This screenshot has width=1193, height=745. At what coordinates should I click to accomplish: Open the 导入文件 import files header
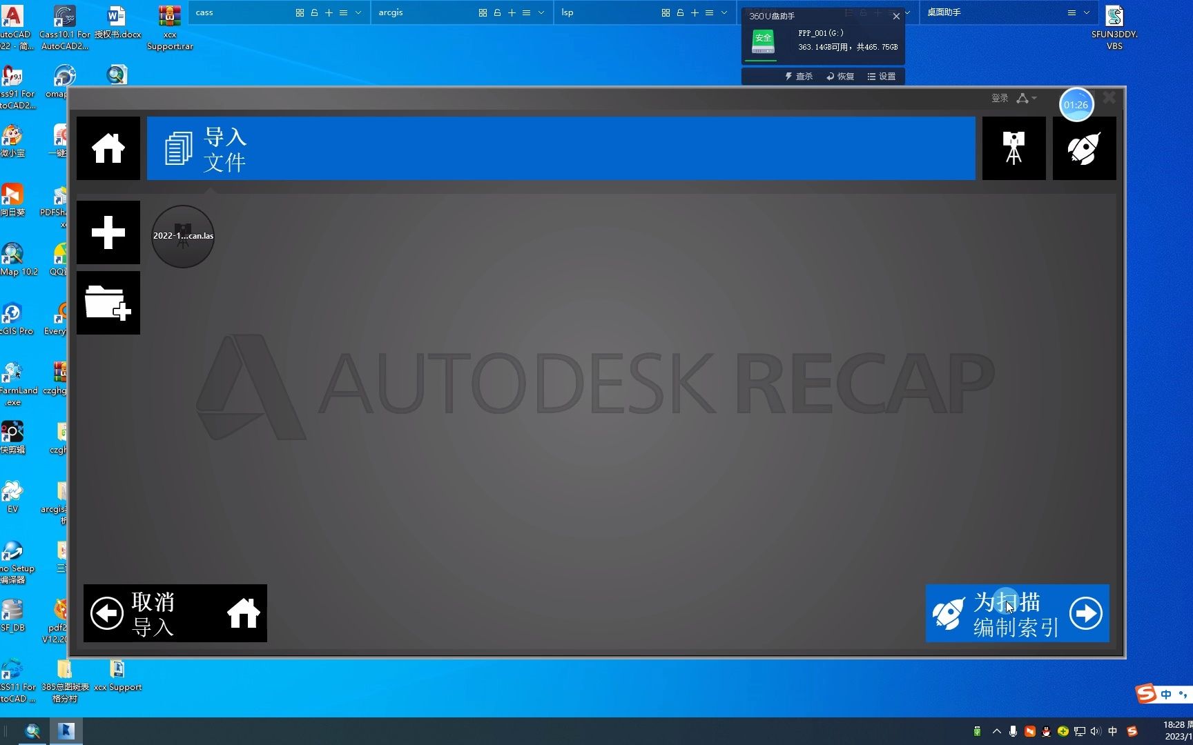[x=561, y=148]
